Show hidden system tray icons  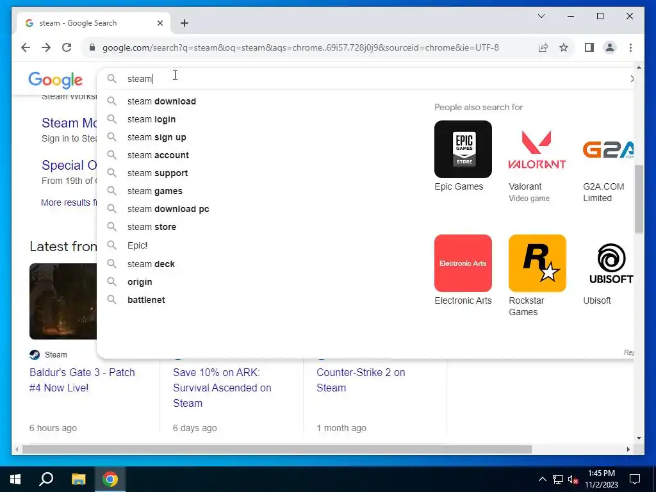(x=542, y=479)
